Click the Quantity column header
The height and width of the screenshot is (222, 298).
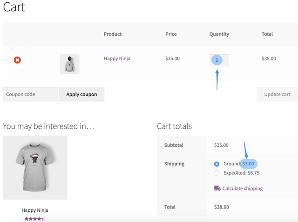point(219,34)
